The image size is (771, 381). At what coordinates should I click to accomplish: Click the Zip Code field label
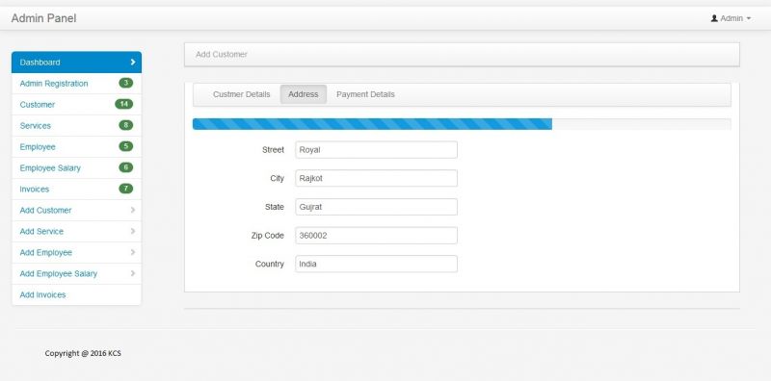pos(268,235)
